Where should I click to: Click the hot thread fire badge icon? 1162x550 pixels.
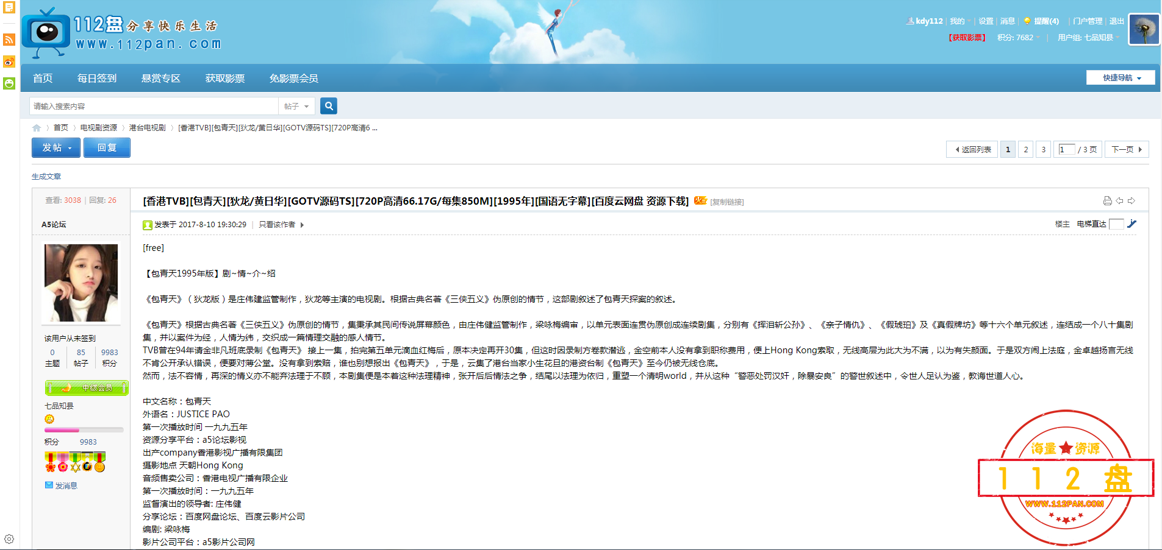(x=700, y=200)
